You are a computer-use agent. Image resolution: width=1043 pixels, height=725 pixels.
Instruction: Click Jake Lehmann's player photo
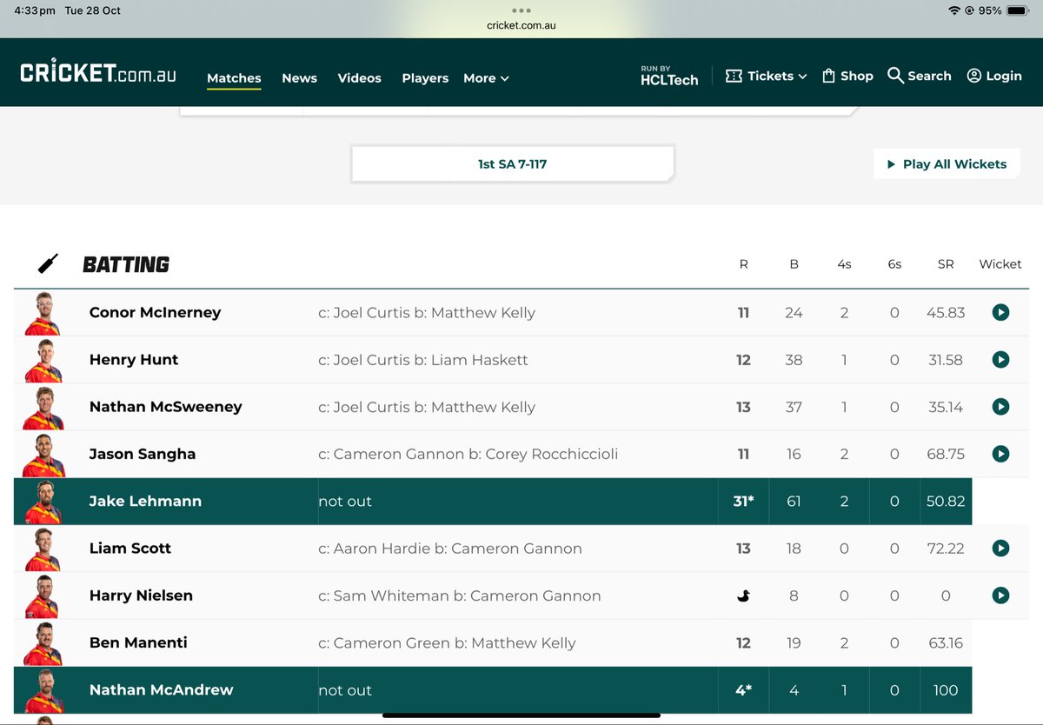pyautogui.click(x=42, y=502)
